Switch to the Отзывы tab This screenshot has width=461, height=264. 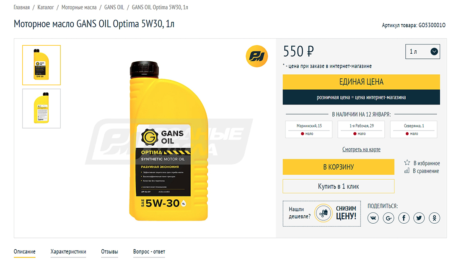point(109,252)
